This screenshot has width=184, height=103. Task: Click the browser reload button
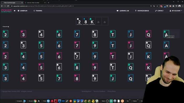click(x=8, y=6)
